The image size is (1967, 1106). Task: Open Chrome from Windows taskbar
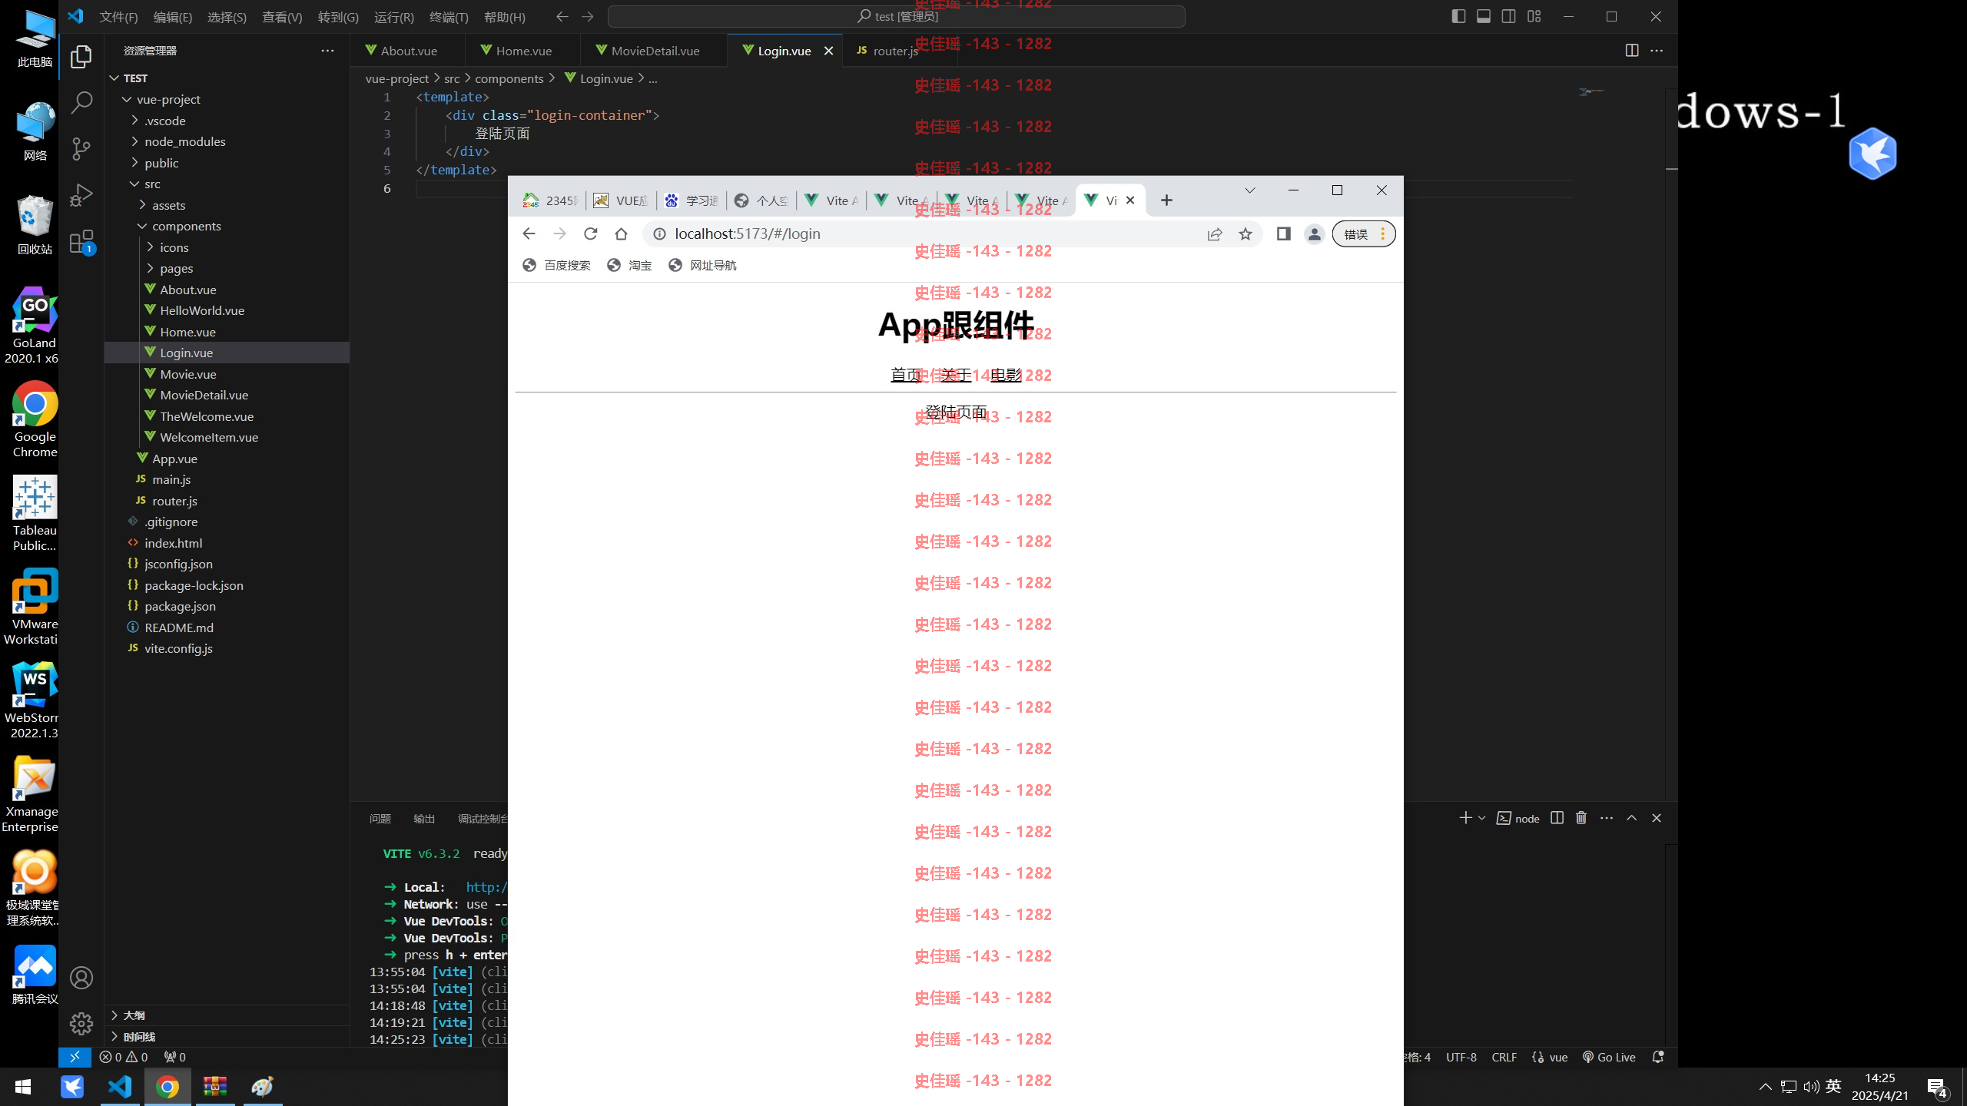[x=168, y=1087]
